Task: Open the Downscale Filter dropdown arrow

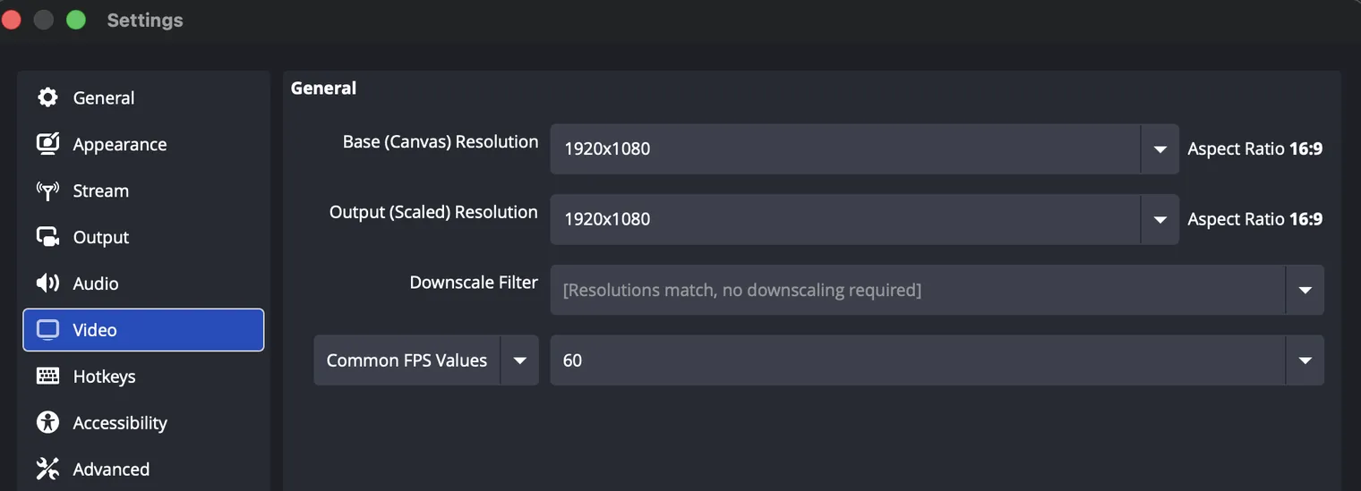Action: (x=1305, y=290)
